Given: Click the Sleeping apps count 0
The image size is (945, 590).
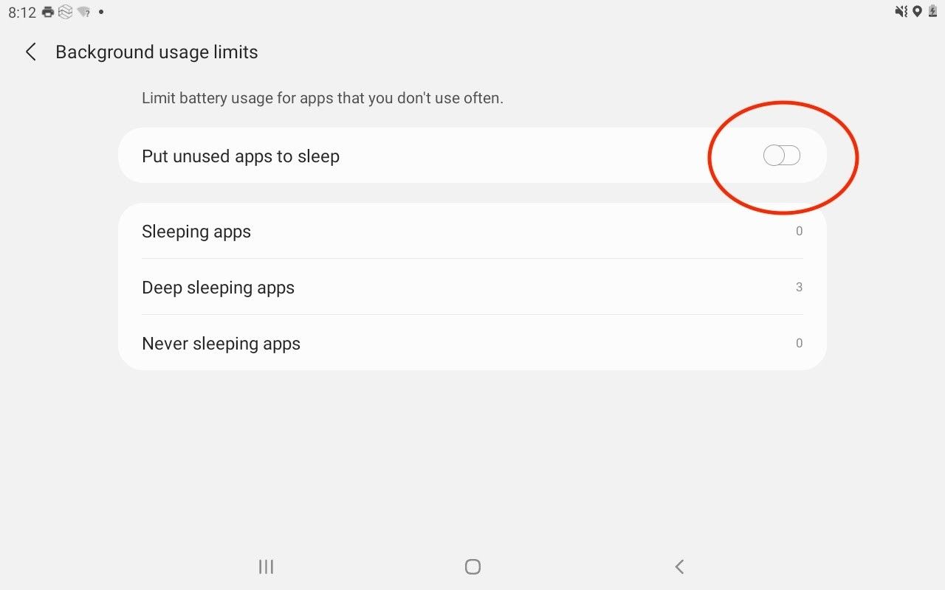Looking at the screenshot, I should [799, 231].
